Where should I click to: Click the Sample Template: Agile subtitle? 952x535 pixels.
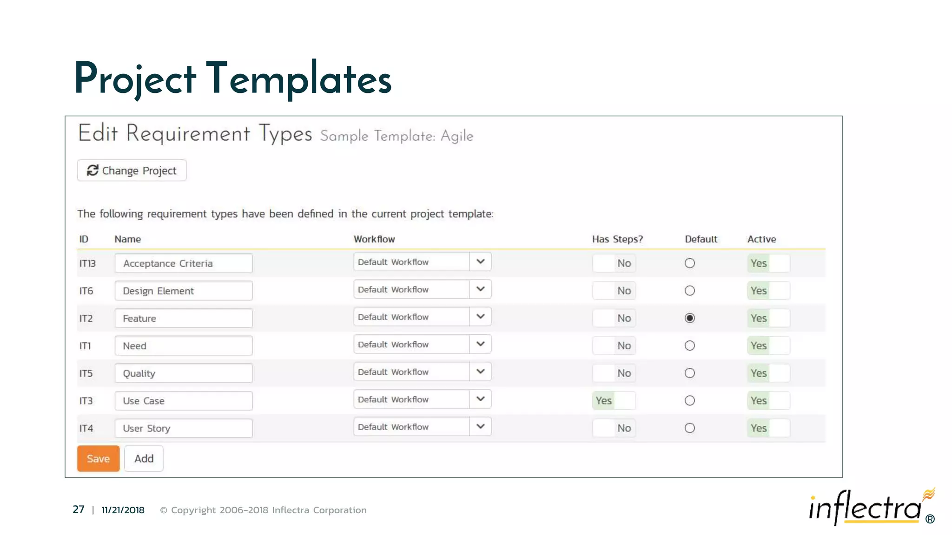(x=397, y=136)
